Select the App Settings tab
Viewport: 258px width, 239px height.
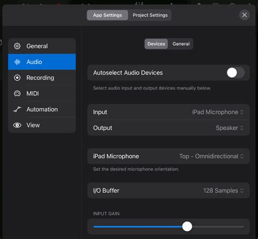click(x=107, y=15)
